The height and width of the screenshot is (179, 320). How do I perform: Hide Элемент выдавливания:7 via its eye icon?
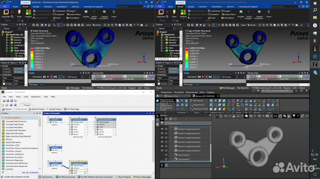click(x=162, y=151)
